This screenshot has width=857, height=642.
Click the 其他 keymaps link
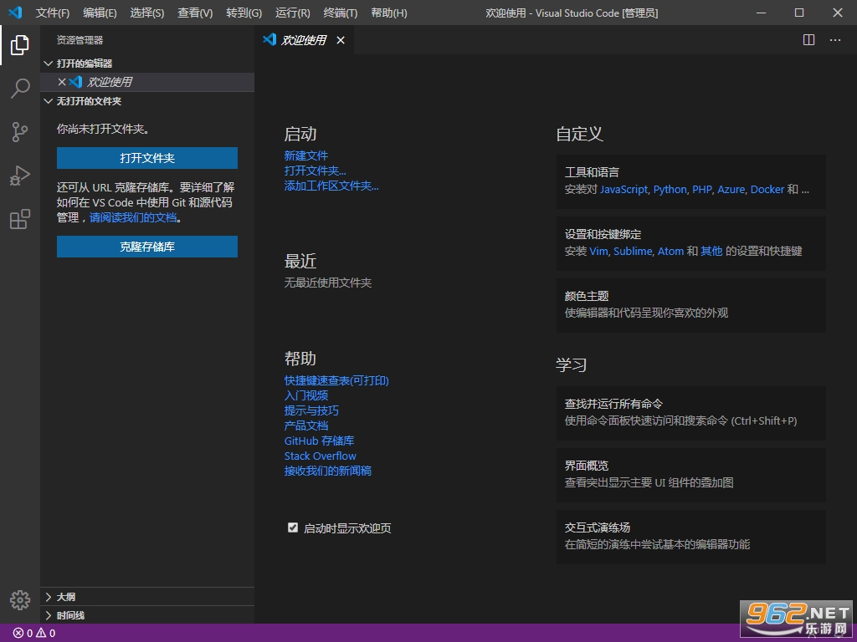pos(711,251)
